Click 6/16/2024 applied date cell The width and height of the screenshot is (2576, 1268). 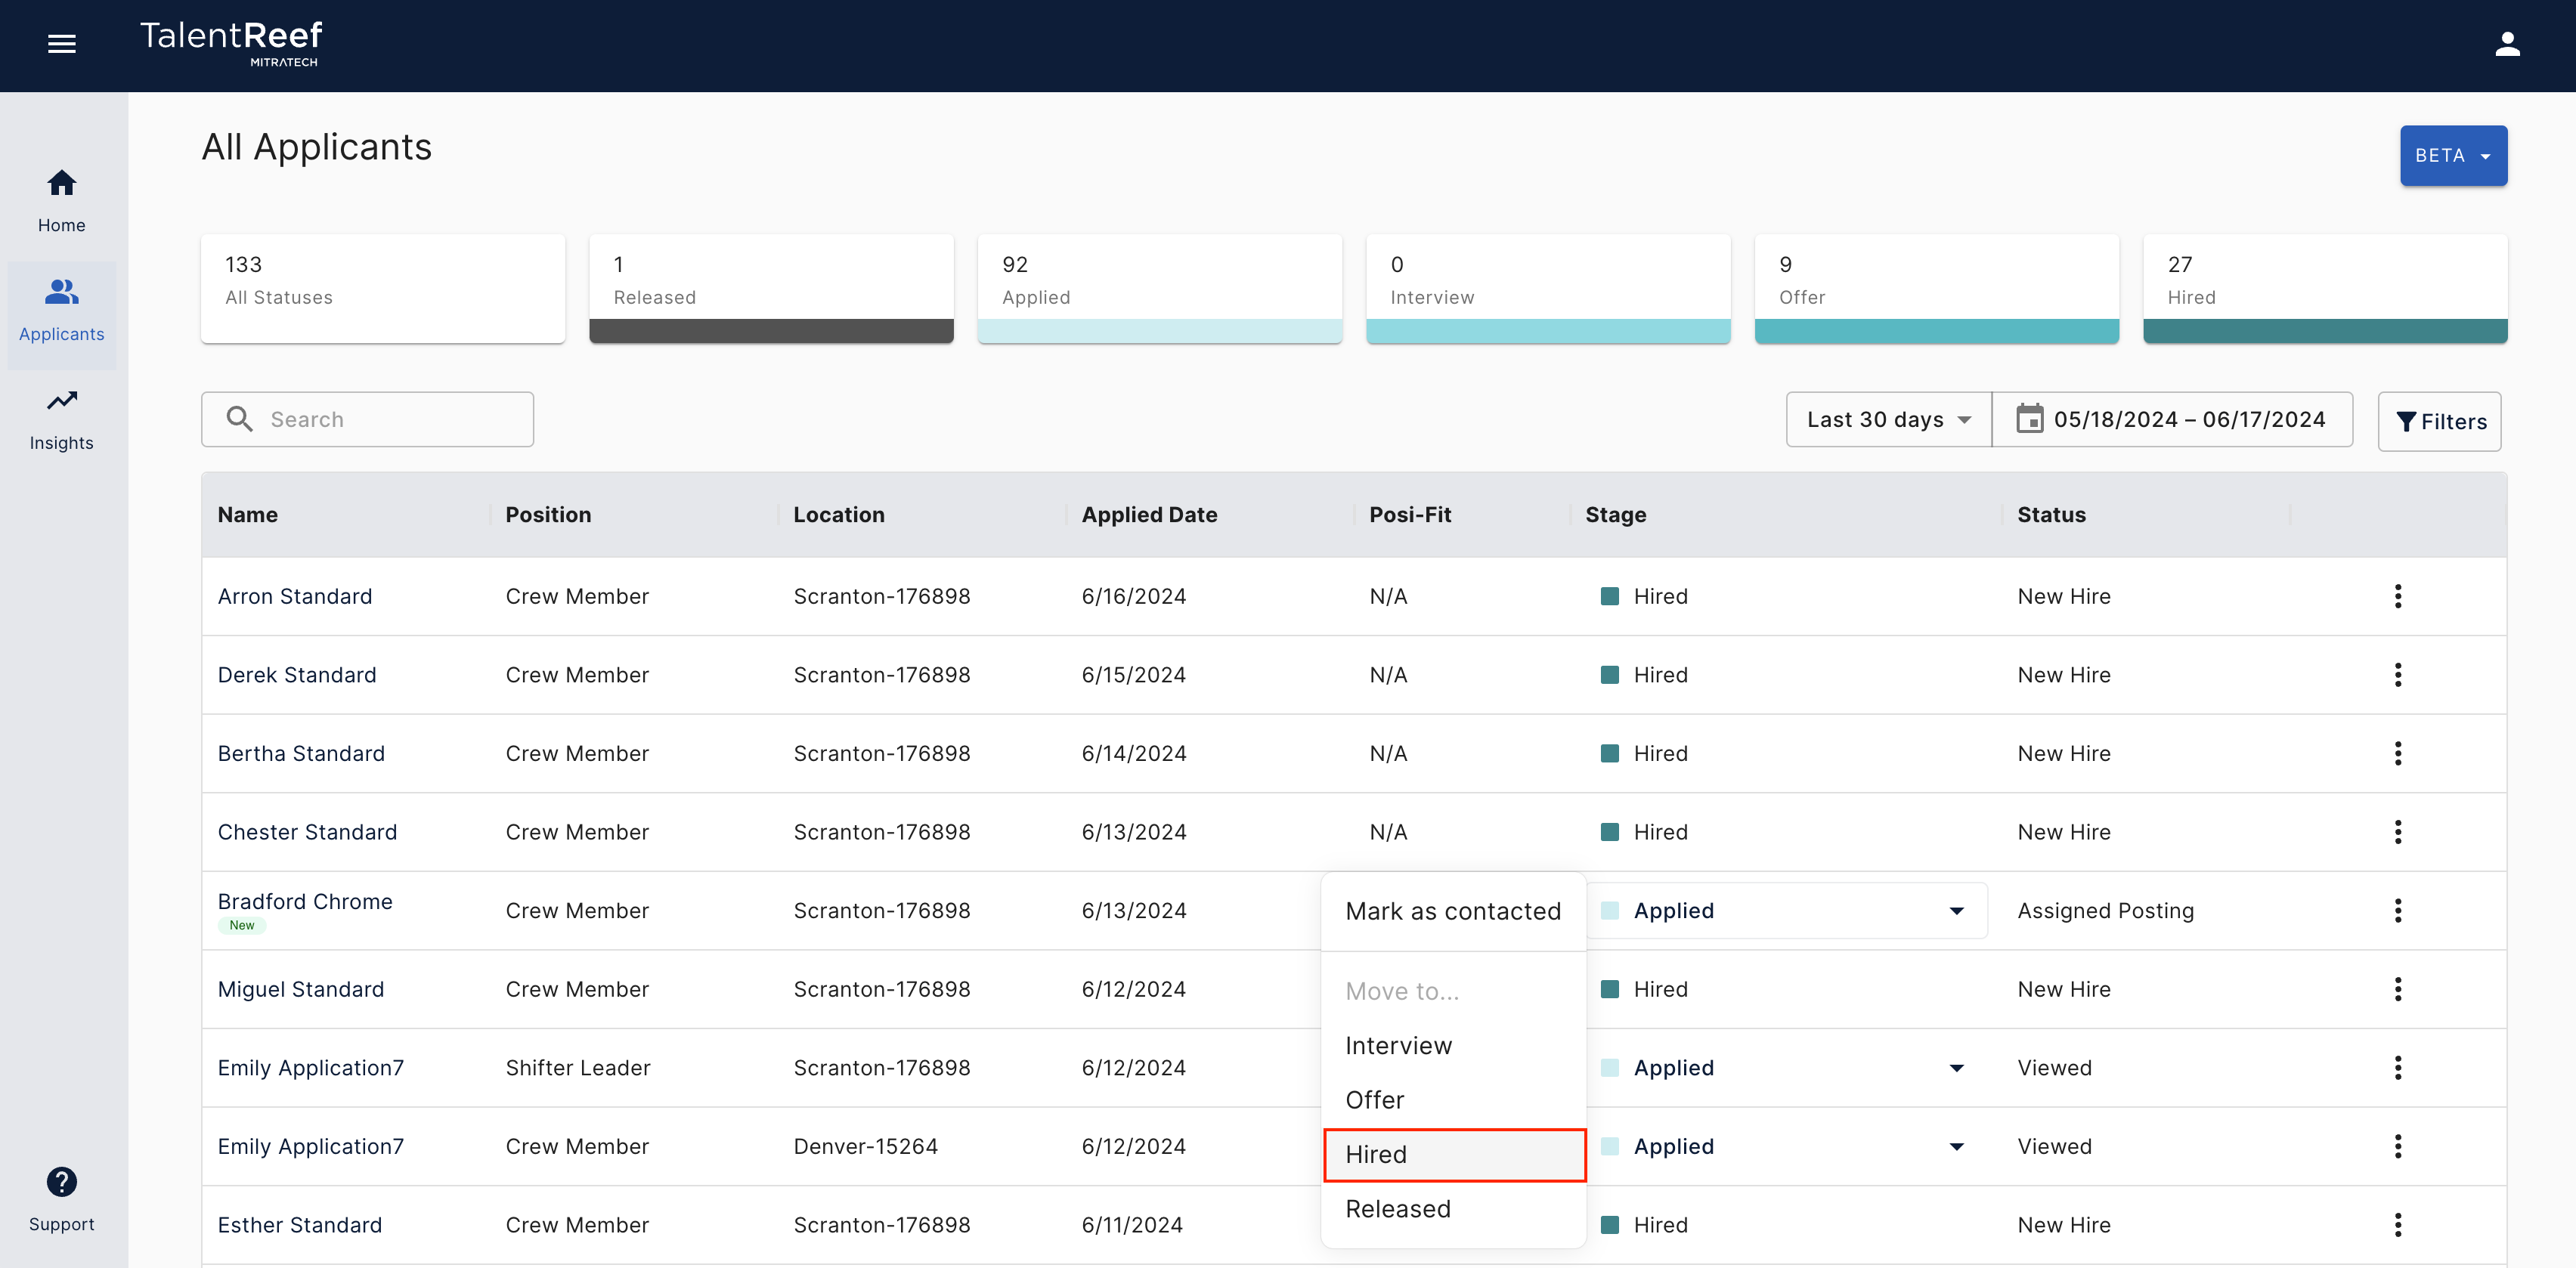(x=1134, y=596)
